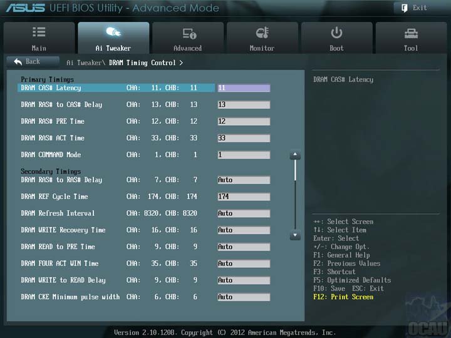
Task: Select the DRAM CAS# Latency row label
Action: tap(51, 88)
